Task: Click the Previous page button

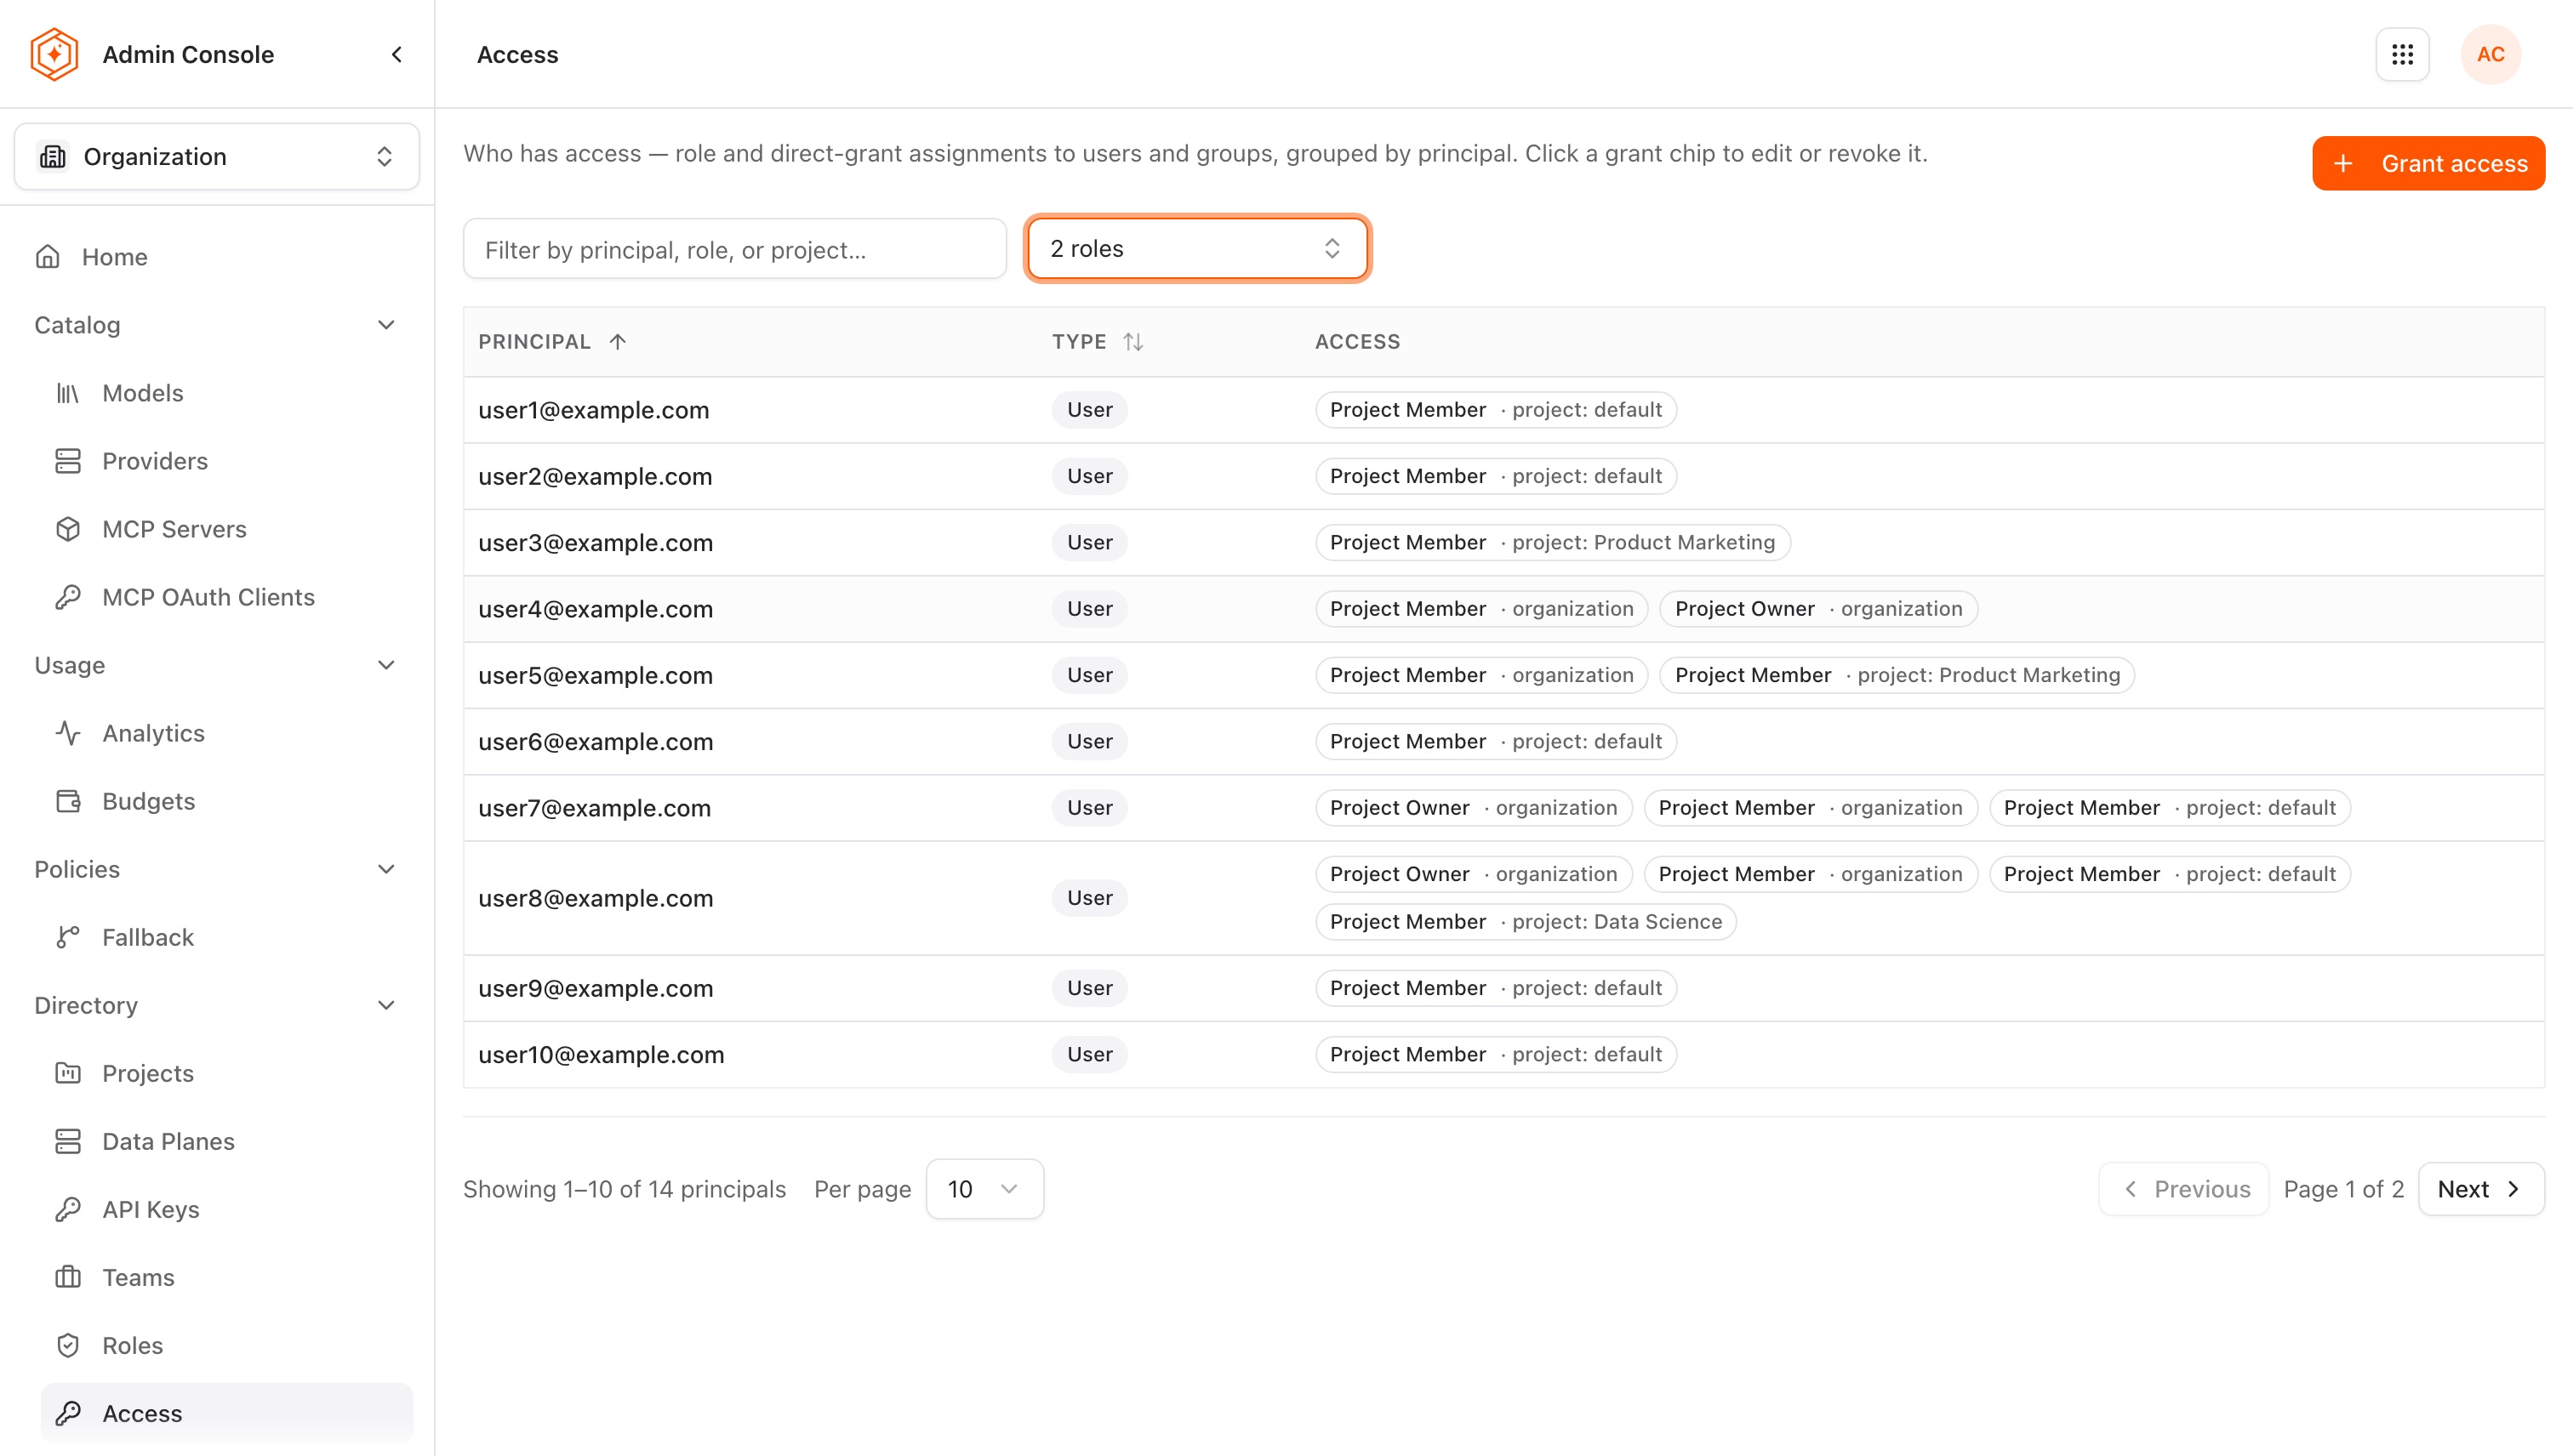Action: 2184,1189
